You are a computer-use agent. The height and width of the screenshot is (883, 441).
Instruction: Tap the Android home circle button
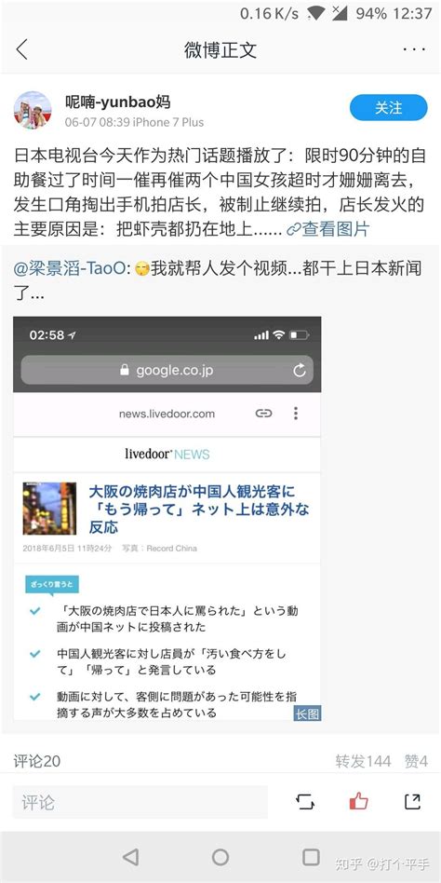(220, 857)
